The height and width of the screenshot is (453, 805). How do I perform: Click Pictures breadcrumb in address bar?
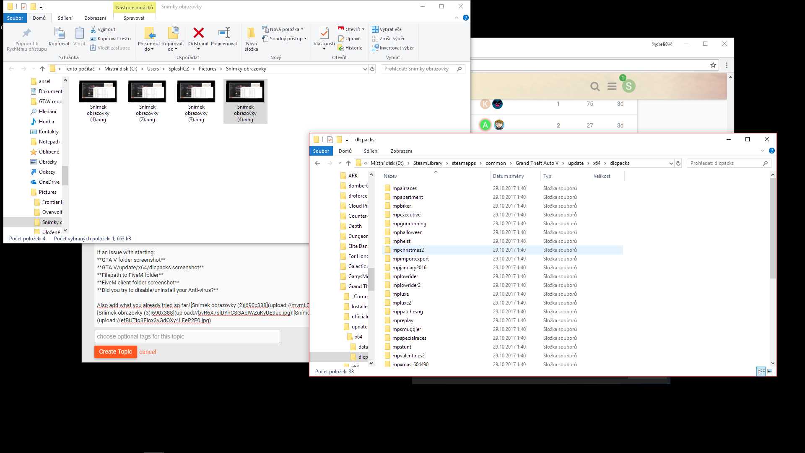(x=207, y=69)
